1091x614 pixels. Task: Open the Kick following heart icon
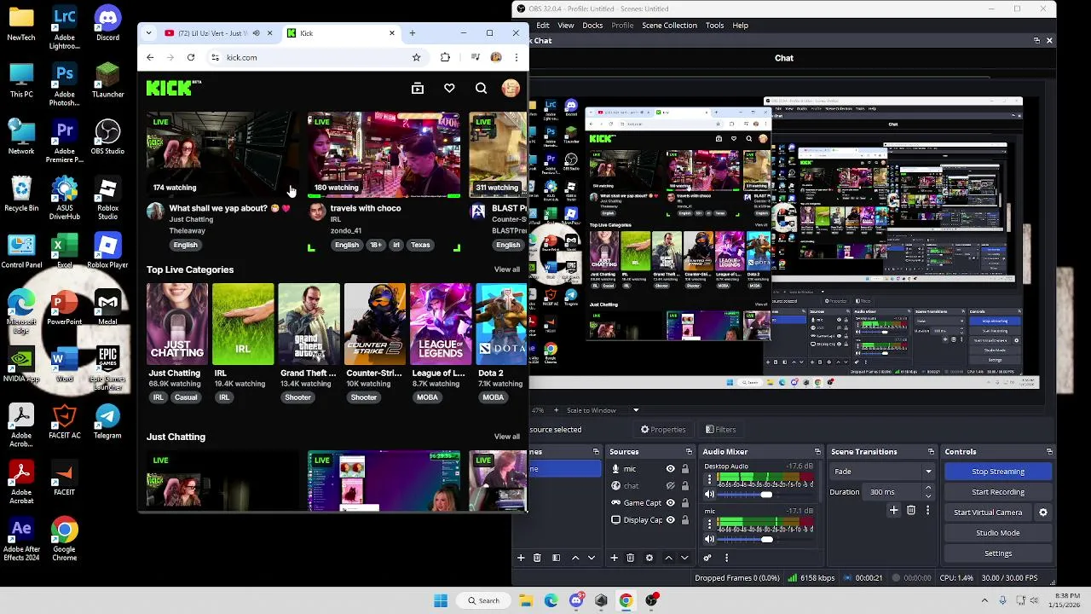click(x=449, y=88)
